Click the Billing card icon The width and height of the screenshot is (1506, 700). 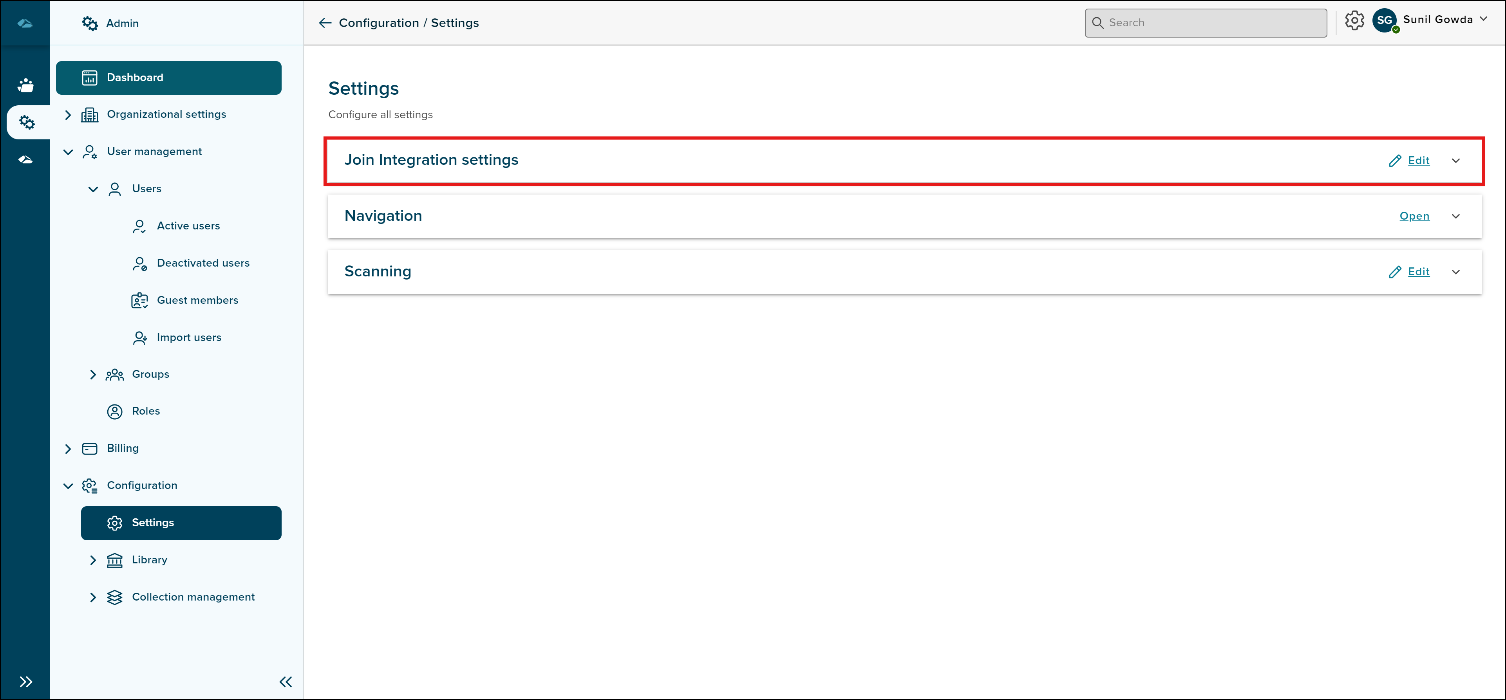tap(89, 448)
